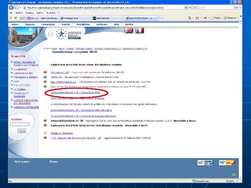The height and width of the screenshot is (188, 251).
Task: Click the IntrawebStandAlone Connessione ADSL link
Action: [75, 93]
